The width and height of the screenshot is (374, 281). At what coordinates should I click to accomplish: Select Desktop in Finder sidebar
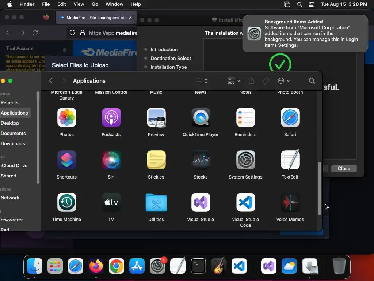pyautogui.click(x=10, y=123)
